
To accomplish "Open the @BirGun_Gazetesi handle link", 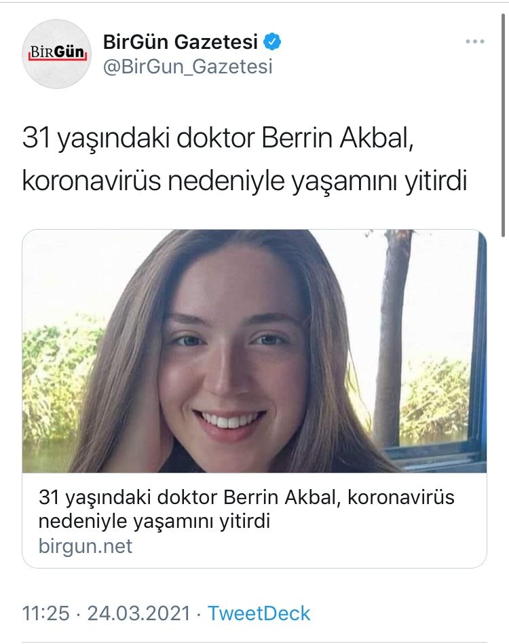I will pos(188,67).
